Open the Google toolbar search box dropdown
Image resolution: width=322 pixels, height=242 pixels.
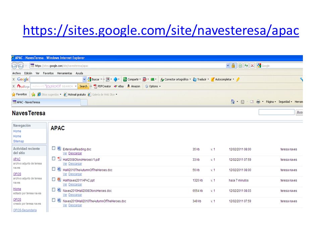point(84,79)
